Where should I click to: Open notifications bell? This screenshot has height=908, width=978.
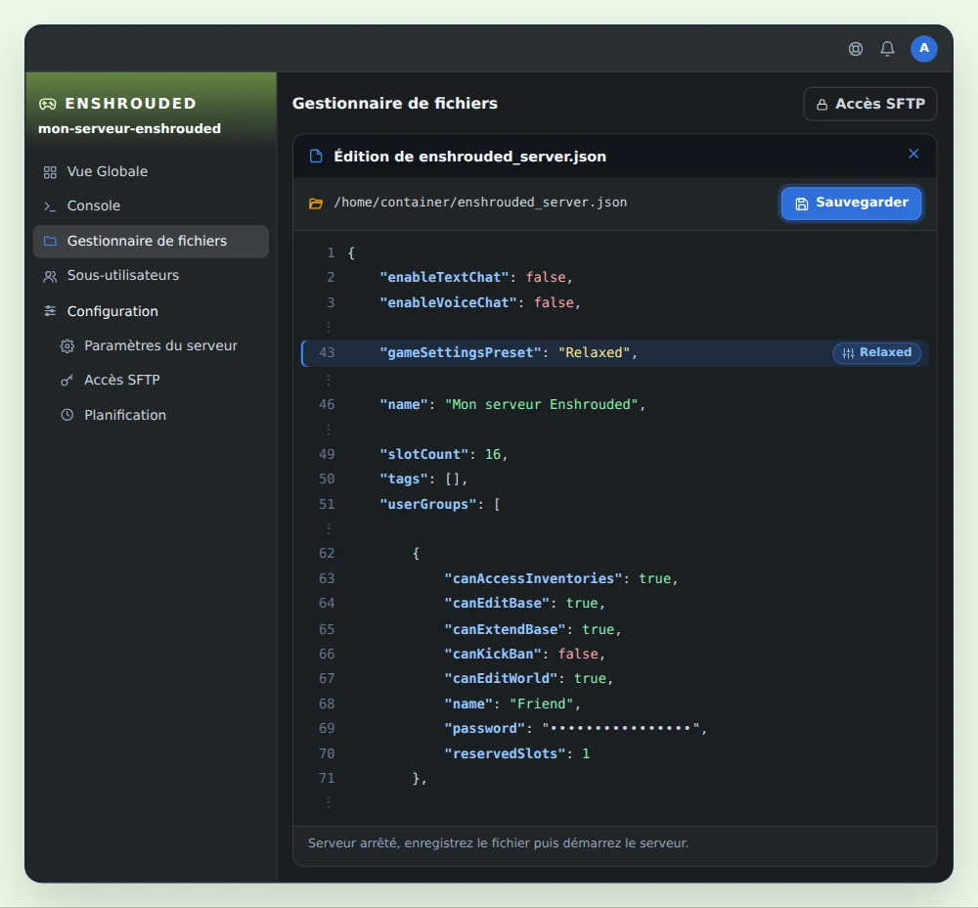pyautogui.click(x=887, y=49)
